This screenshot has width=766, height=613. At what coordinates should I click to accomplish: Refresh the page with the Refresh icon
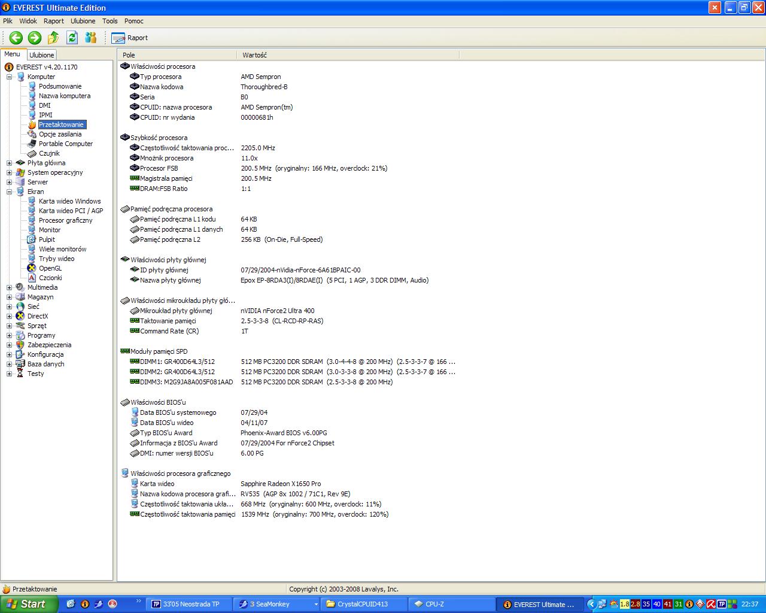tap(72, 38)
